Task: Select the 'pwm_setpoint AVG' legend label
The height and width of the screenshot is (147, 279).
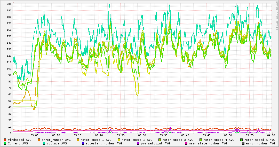Action: tap(156, 144)
